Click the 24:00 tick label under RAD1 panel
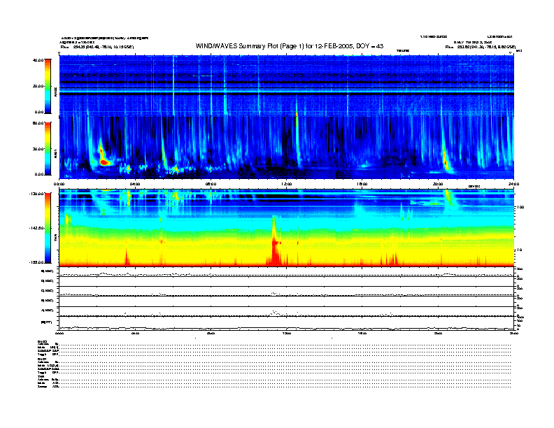The image size is (554, 428). click(x=513, y=185)
